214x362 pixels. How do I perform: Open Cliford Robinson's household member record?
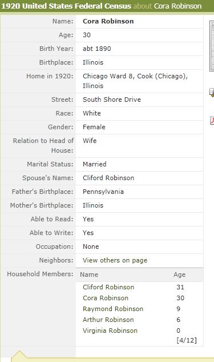108,287
